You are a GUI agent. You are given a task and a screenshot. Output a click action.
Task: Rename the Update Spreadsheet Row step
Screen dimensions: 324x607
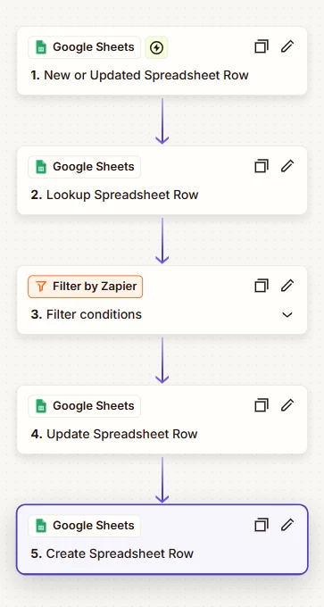pos(287,405)
